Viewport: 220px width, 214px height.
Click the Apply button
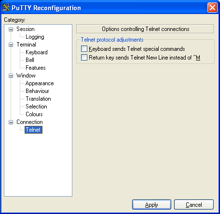tap(151, 205)
